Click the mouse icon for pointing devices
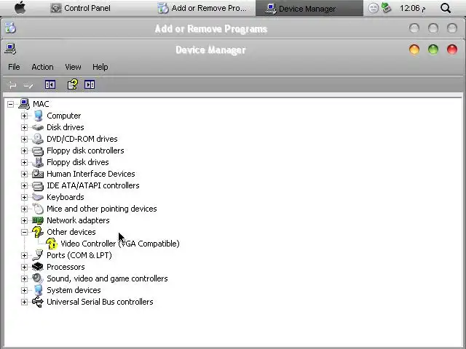Screen dimensions: 466x349 point(38,209)
